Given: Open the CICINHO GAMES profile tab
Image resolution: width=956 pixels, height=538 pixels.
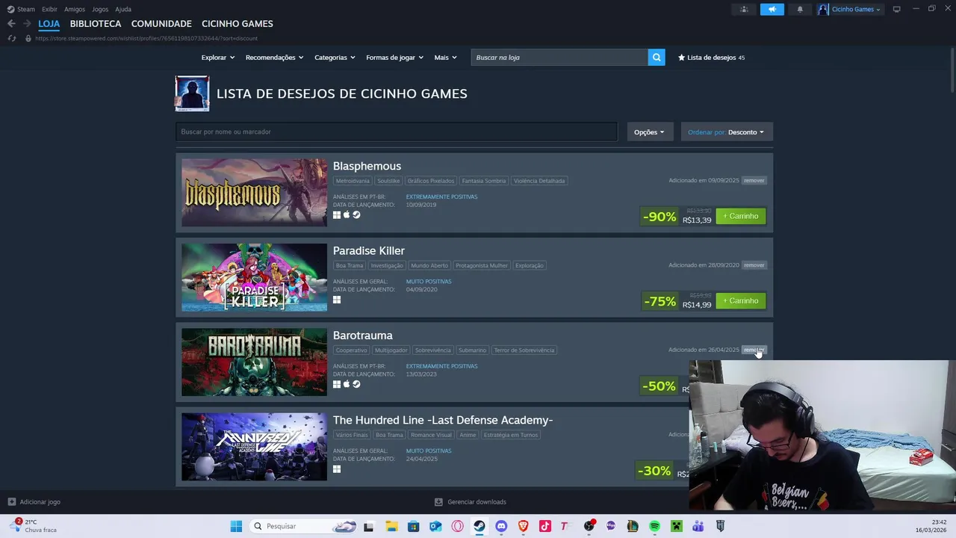Looking at the screenshot, I should tap(238, 24).
